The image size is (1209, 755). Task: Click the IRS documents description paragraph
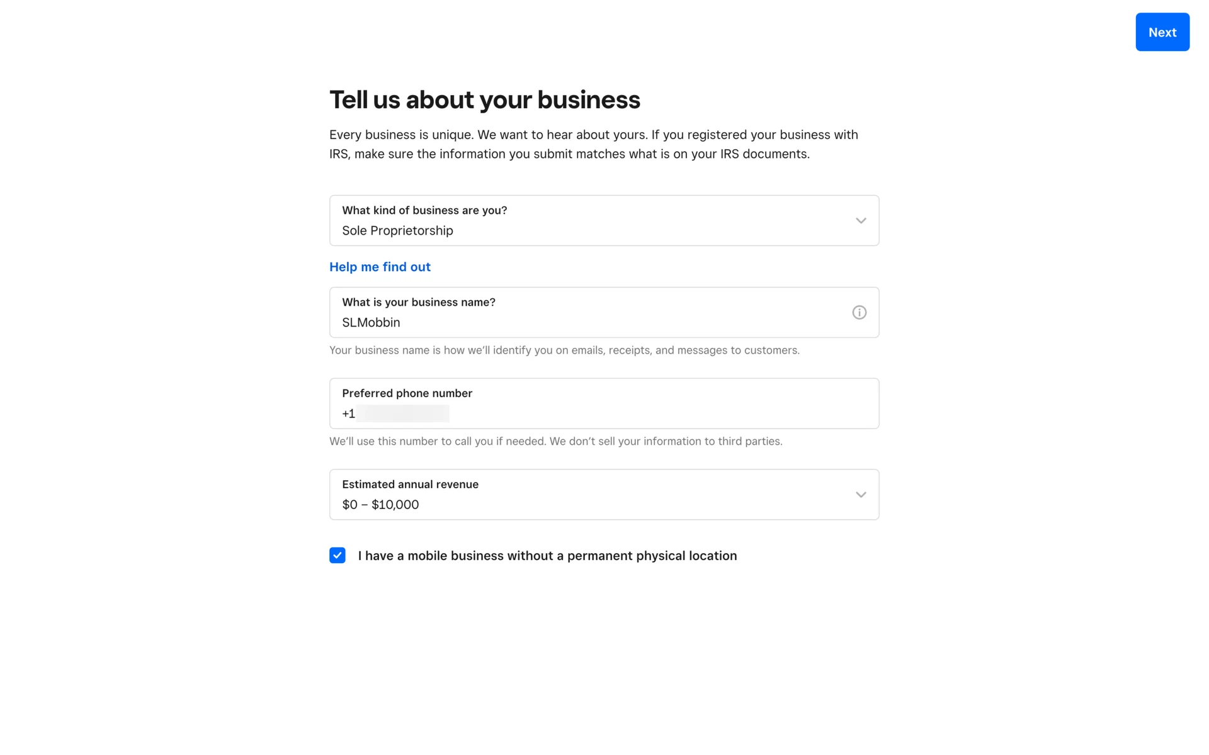point(593,144)
